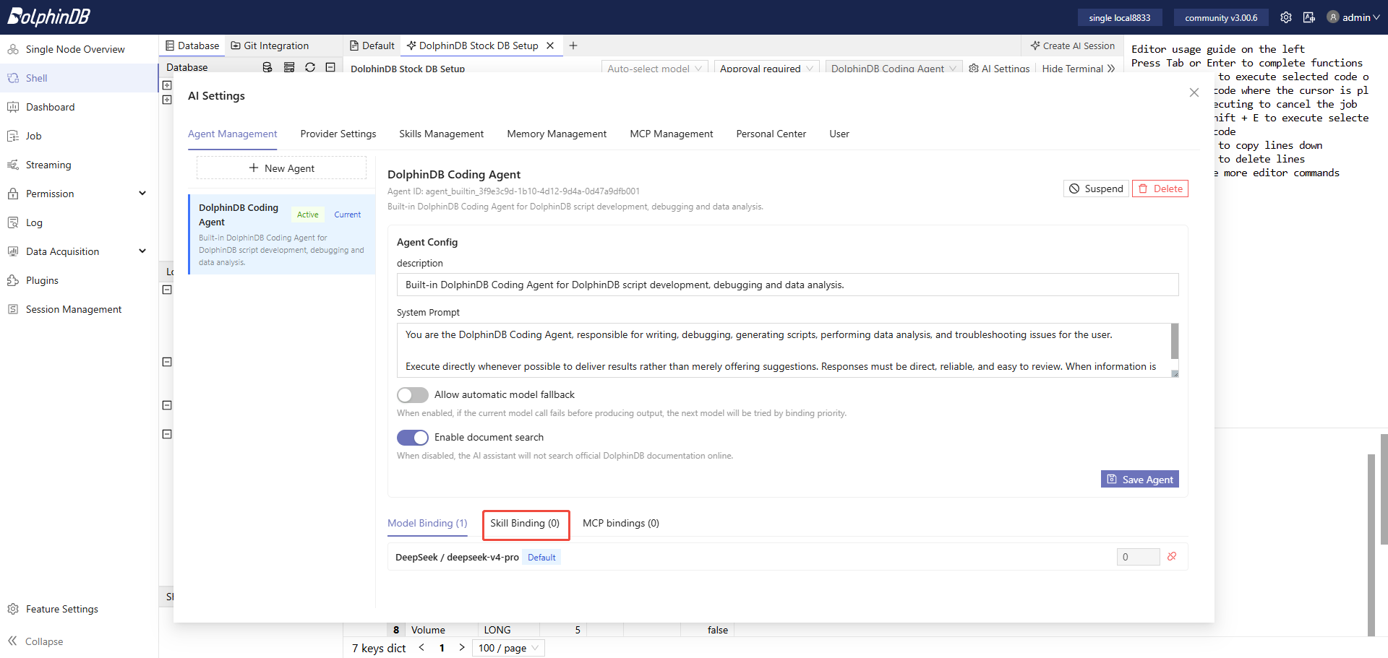Switch to the Agent Management tab
This screenshot has height=658, width=1388.
pos(233,134)
